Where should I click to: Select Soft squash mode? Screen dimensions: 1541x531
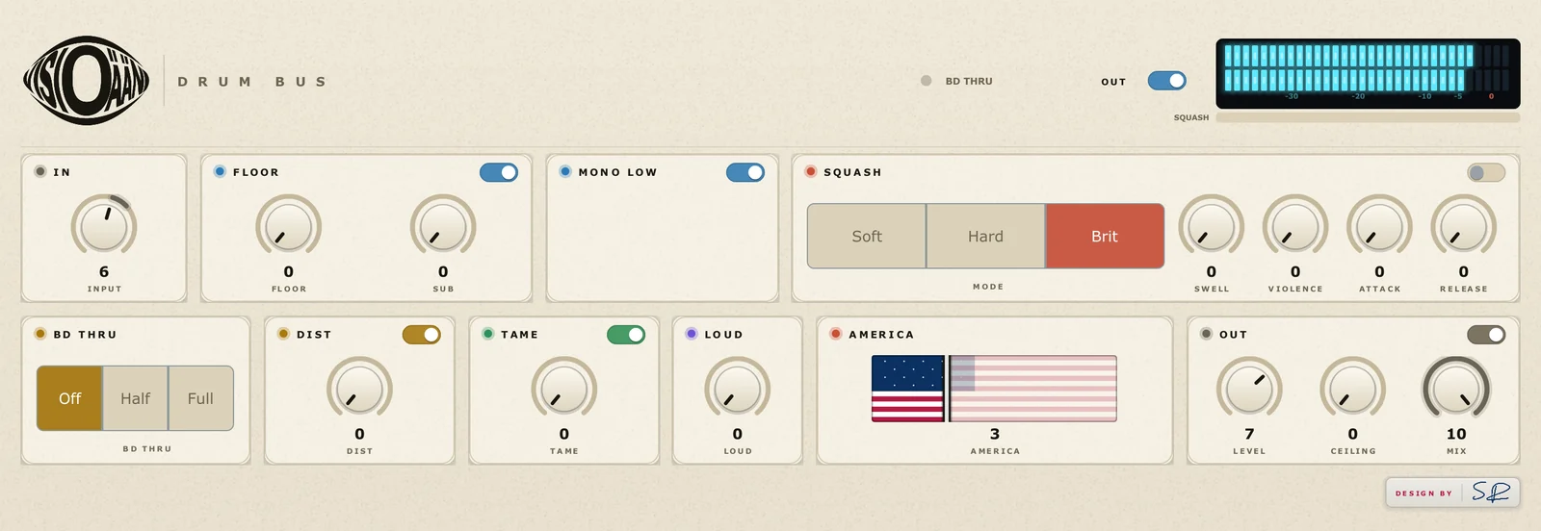(x=867, y=236)
